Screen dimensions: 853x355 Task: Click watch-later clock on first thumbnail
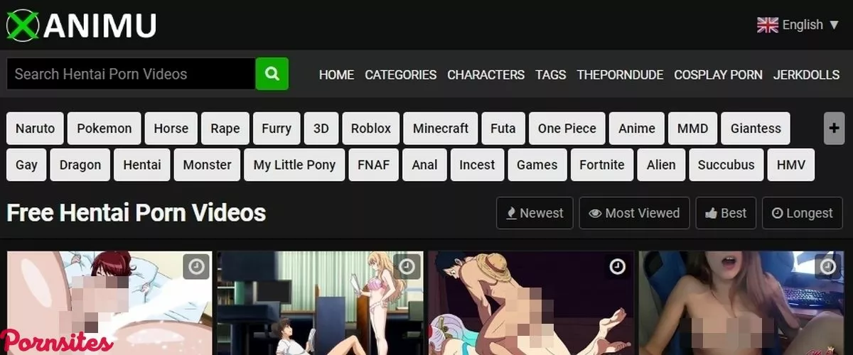click(x=196, y=267)
